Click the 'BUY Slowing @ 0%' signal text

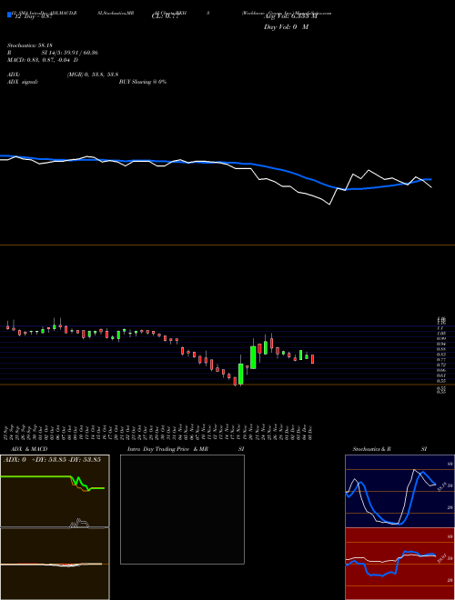(143, 82)
